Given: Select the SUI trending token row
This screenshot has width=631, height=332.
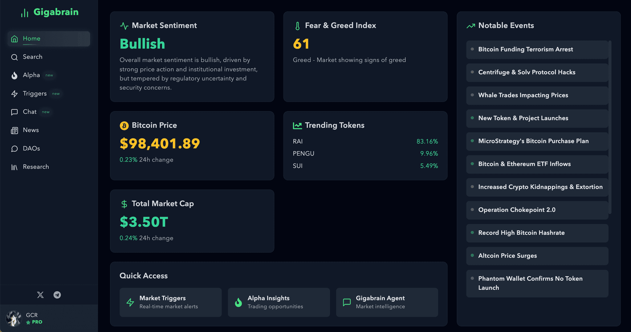Looking at the screenshot, I should click(x=365, y=166).
